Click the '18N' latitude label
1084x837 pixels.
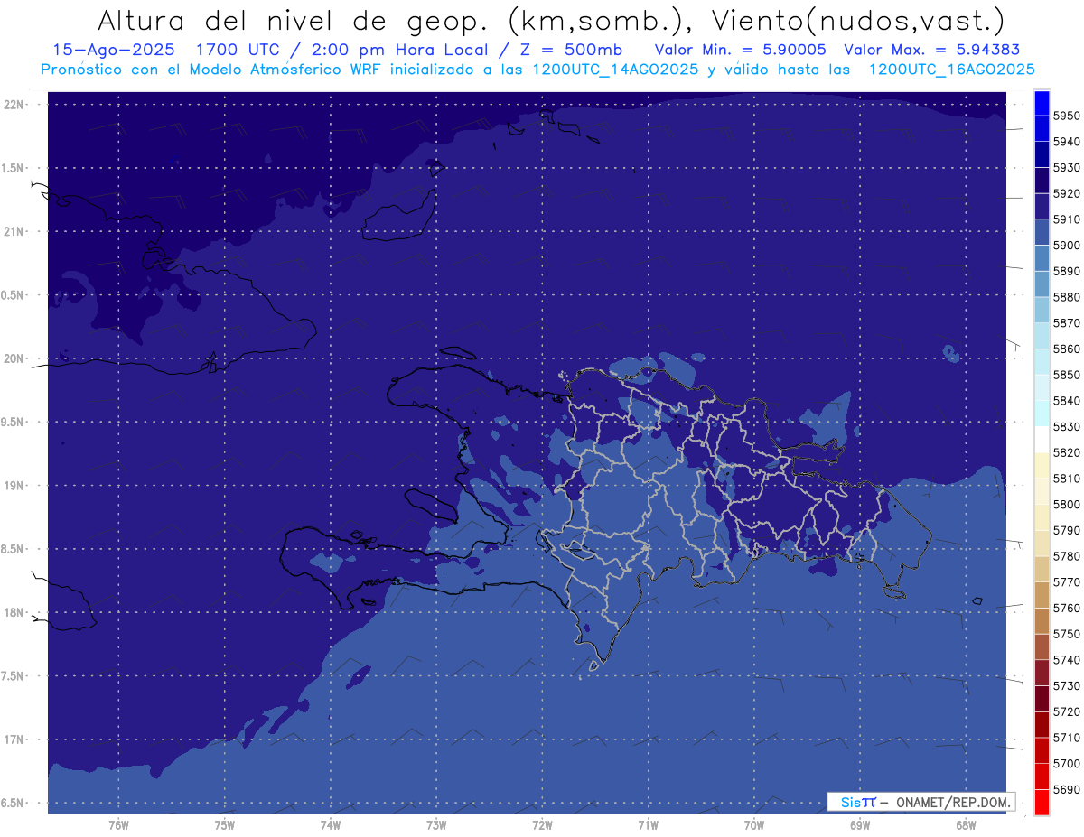tap(13, 612)
